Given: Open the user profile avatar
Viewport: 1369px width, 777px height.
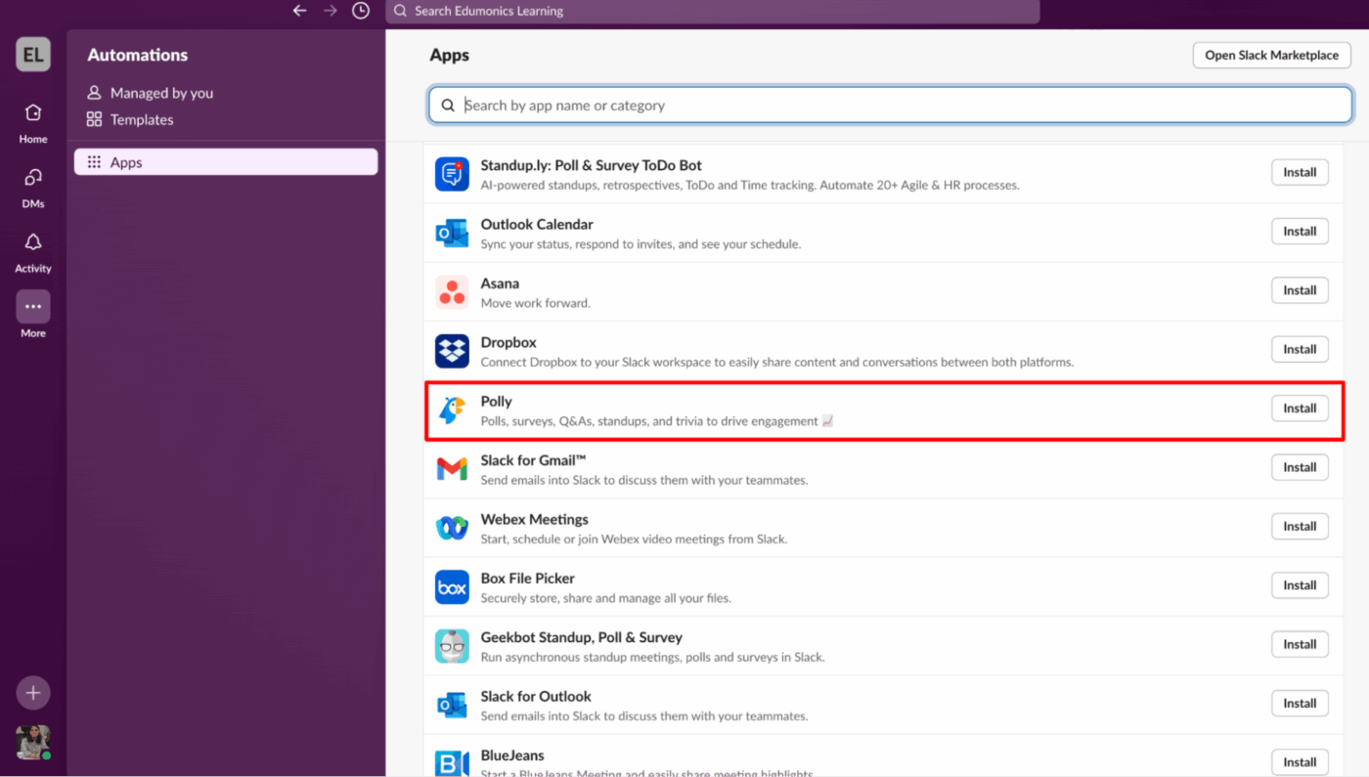Looking at the screenshot, I should pyautogui.click(x=33, y=743).
